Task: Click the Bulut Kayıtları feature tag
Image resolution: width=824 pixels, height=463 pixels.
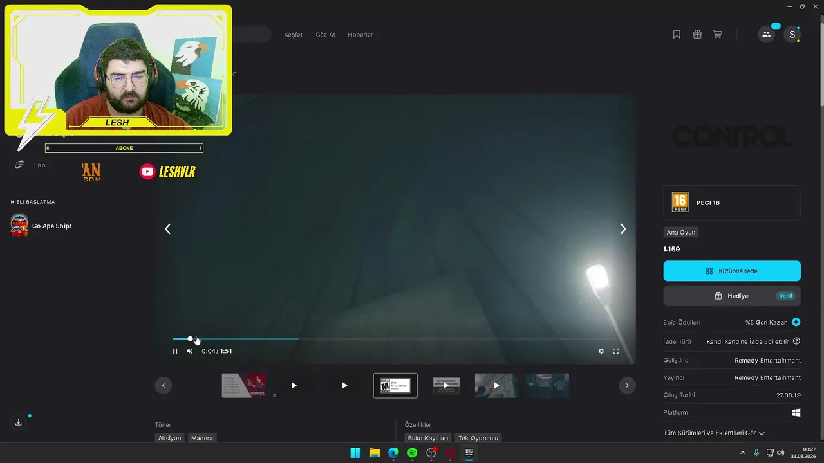Action: (x=428, y=438)
